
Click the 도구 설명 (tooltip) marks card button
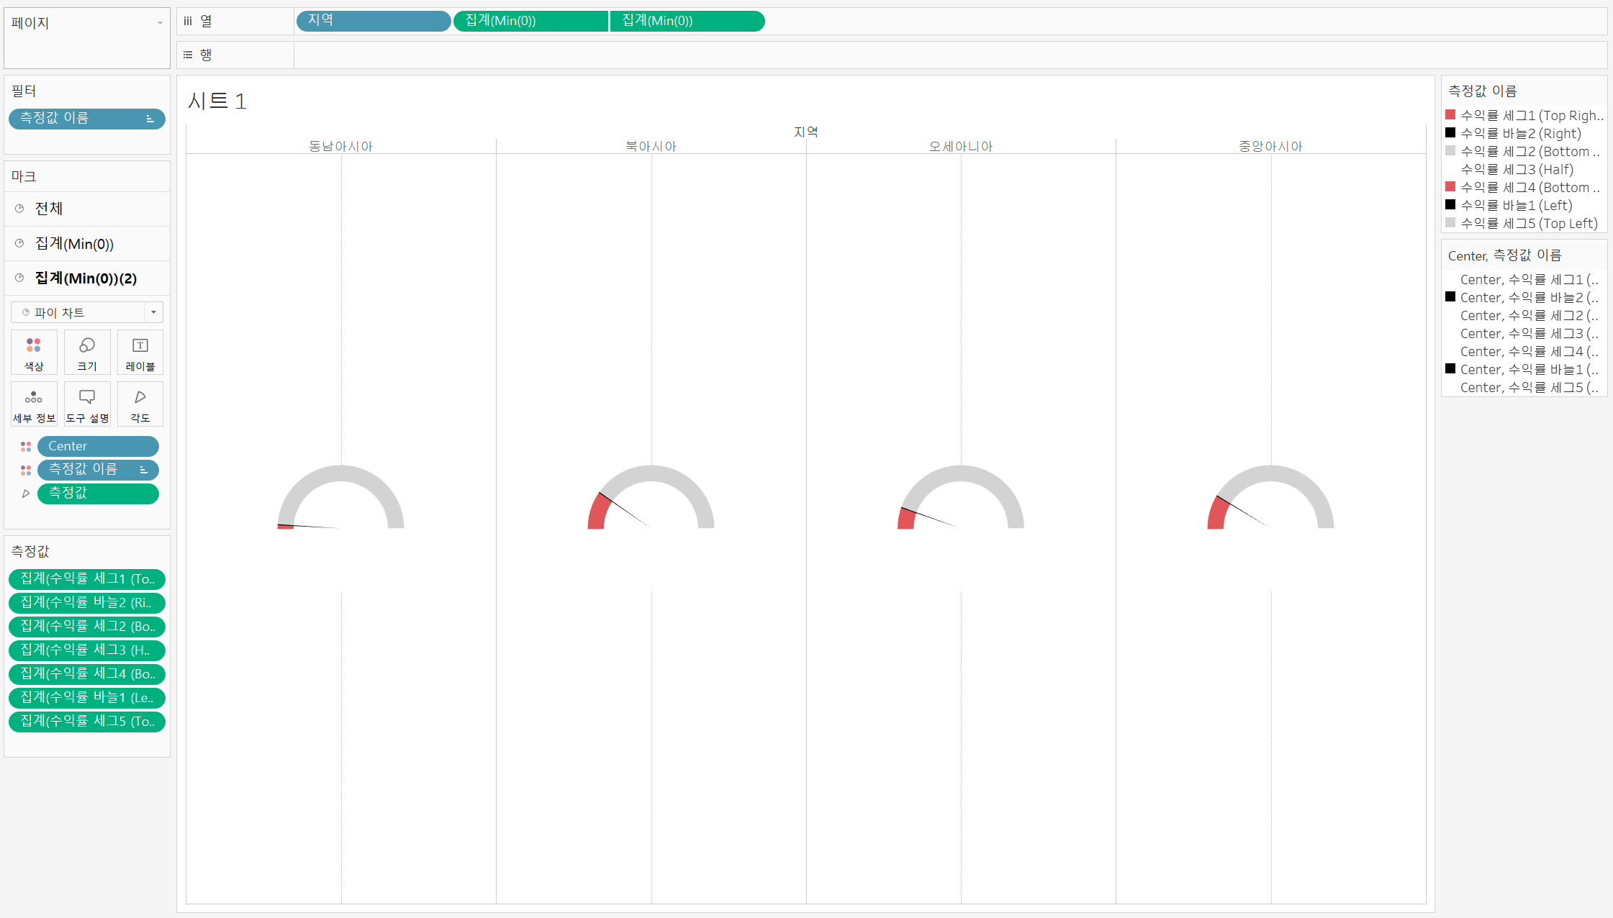tap(87, 404)
